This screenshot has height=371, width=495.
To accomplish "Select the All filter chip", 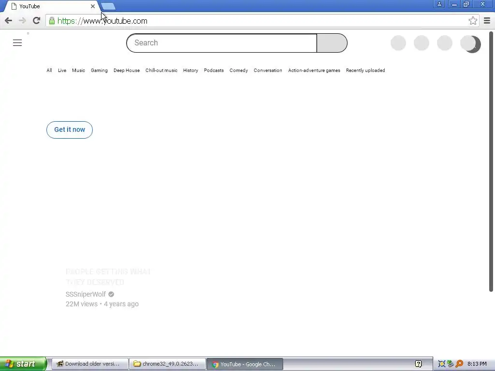I will click(x=49, y=71).
